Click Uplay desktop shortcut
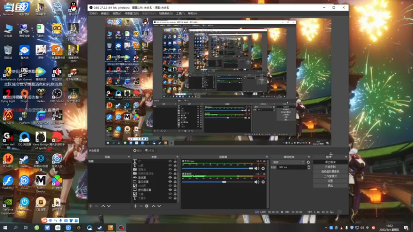Viewport: 413px width, 232px height. coord(24,182)
